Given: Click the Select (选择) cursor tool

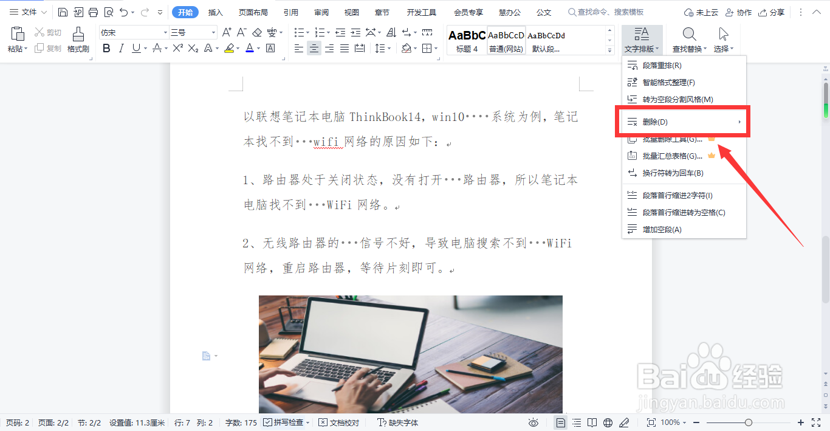Looking at the screenshot, I should tap(723, 34).
